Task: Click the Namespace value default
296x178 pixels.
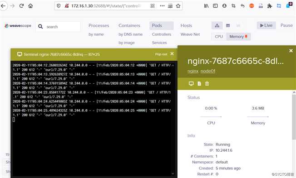Action: click(222, 162)
